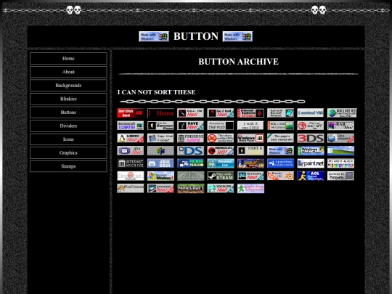Open the Dividers section

point(68,126)
